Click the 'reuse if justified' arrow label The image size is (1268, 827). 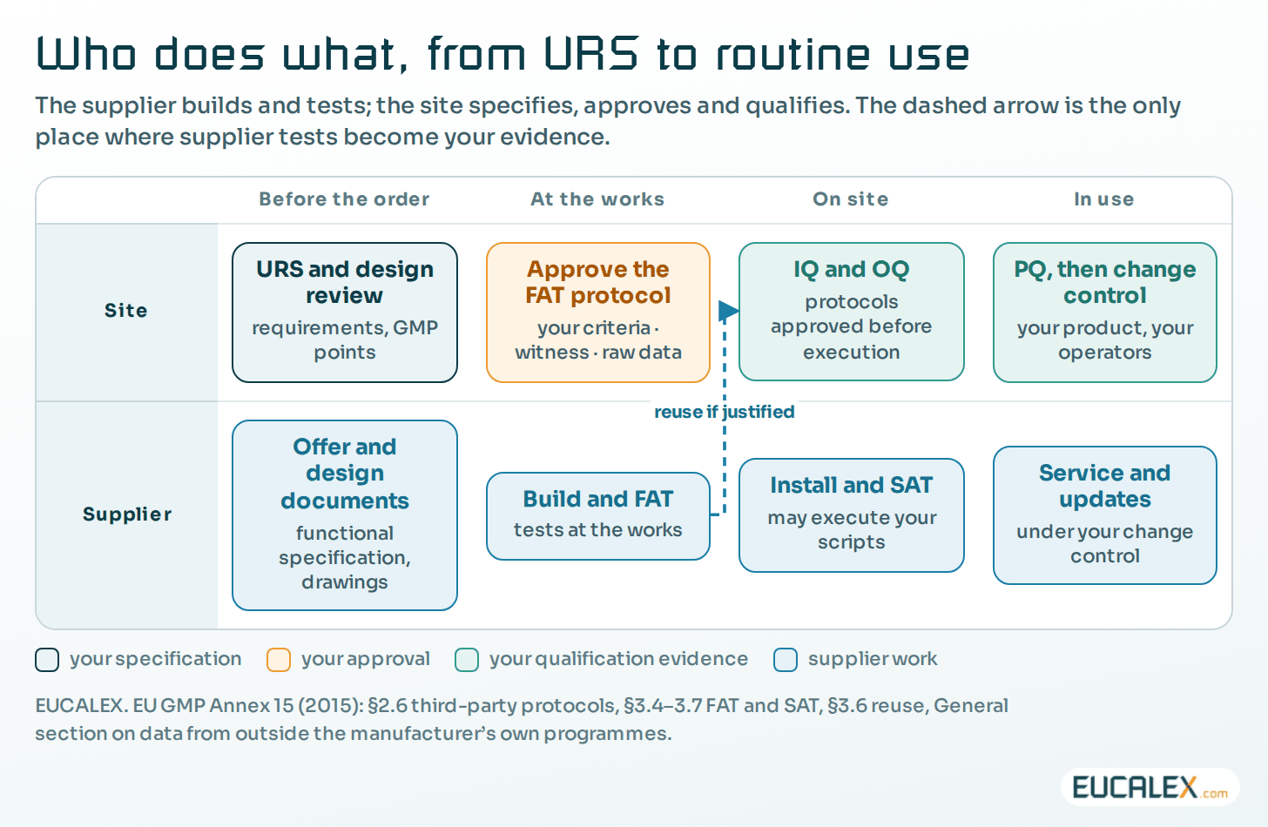point(725,412)
